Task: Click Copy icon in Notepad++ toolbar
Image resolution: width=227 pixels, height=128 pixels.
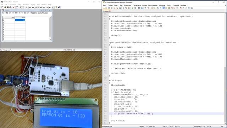Action: pyautogui.click(x=126, y=8)
